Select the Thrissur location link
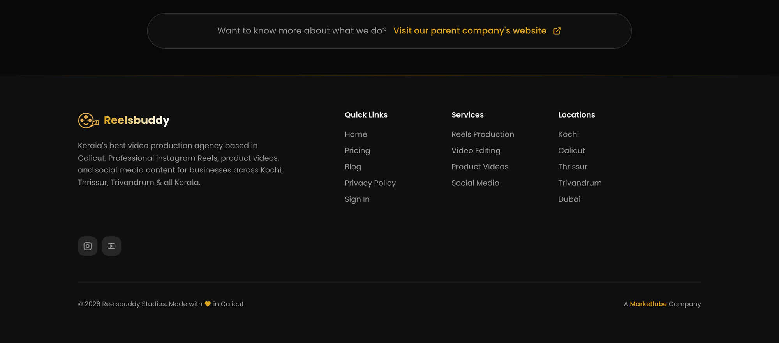 click(x=573, y=167)
